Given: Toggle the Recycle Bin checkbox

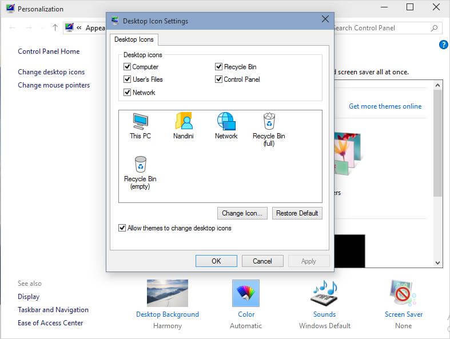Looking at the screenshot, I should [218, 66].
